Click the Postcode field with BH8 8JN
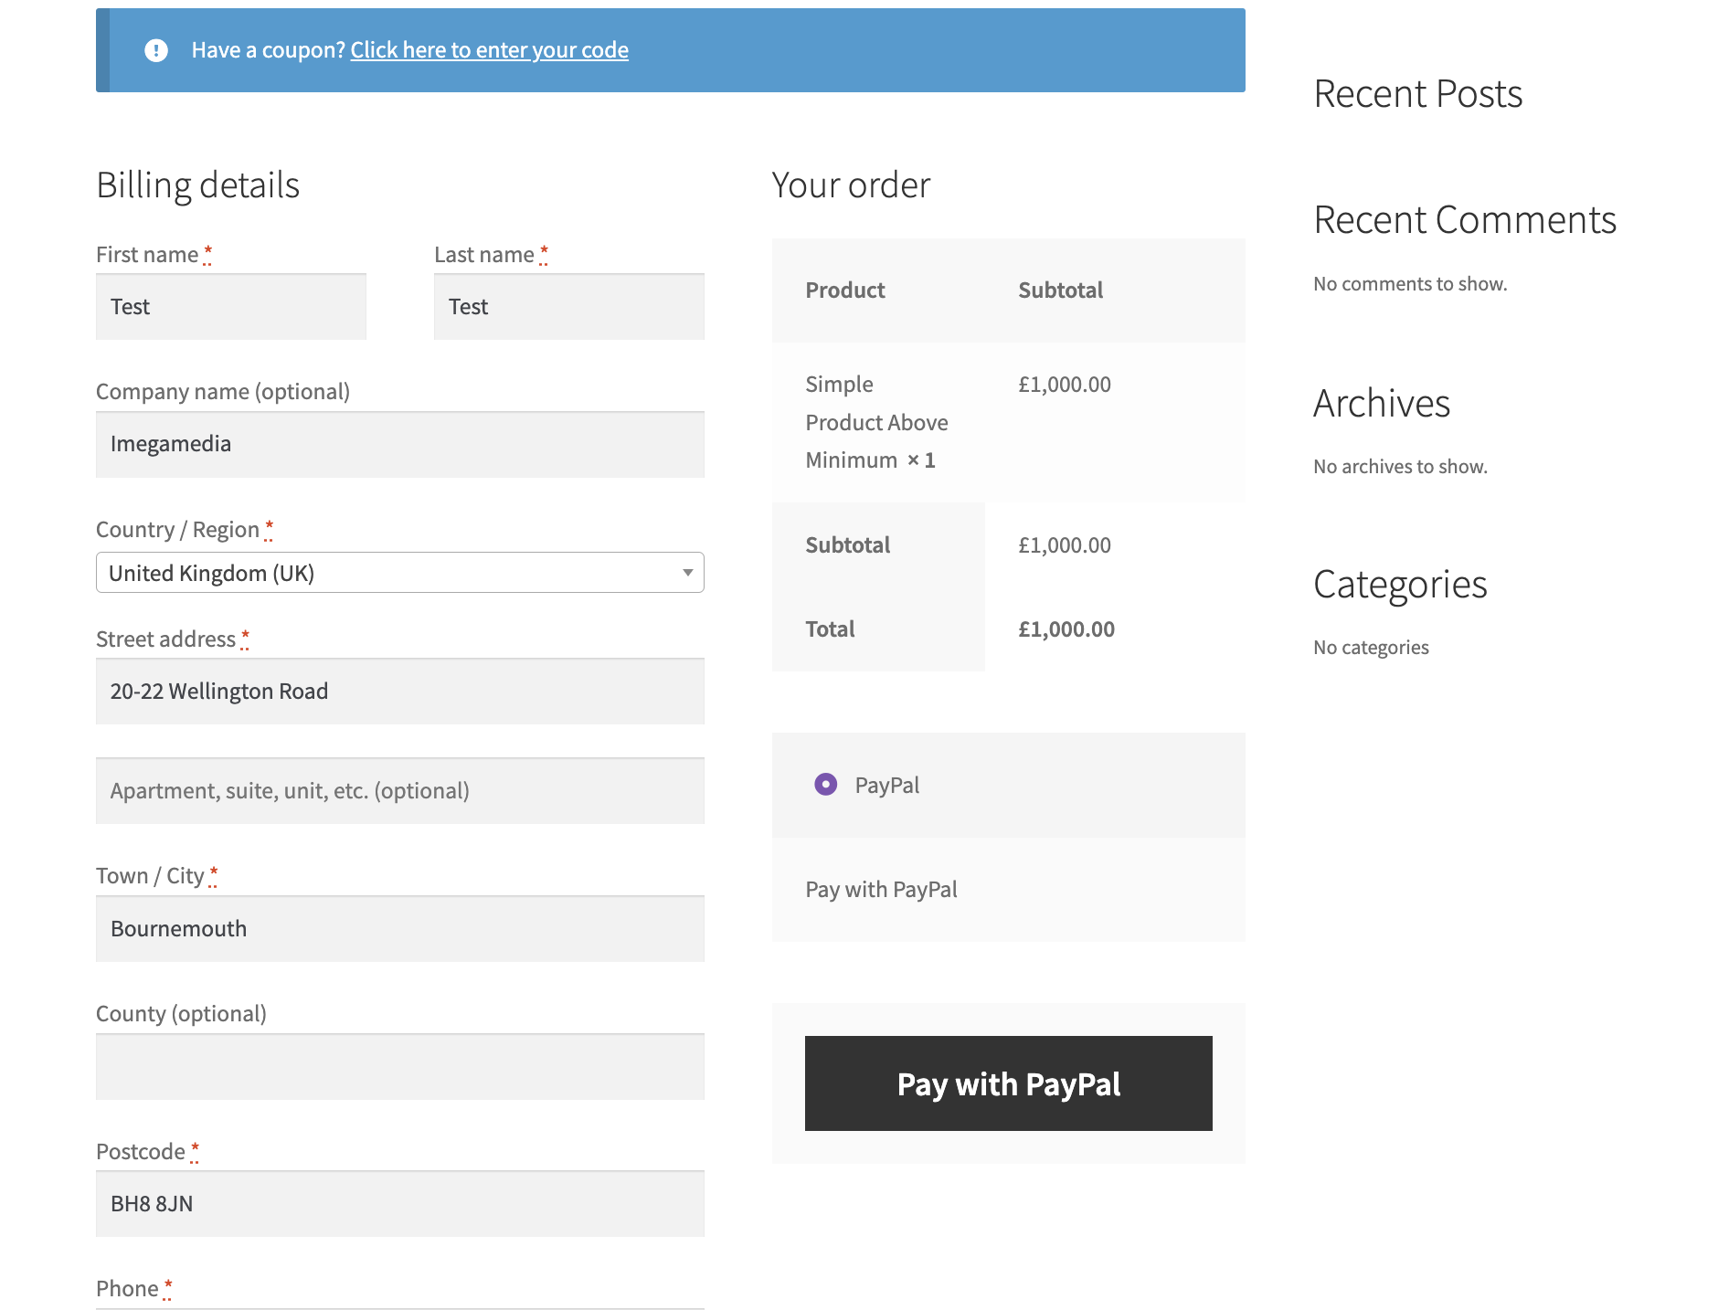The height and width of the screenshot is (1310, 1718). click(x=400, y=1204)
